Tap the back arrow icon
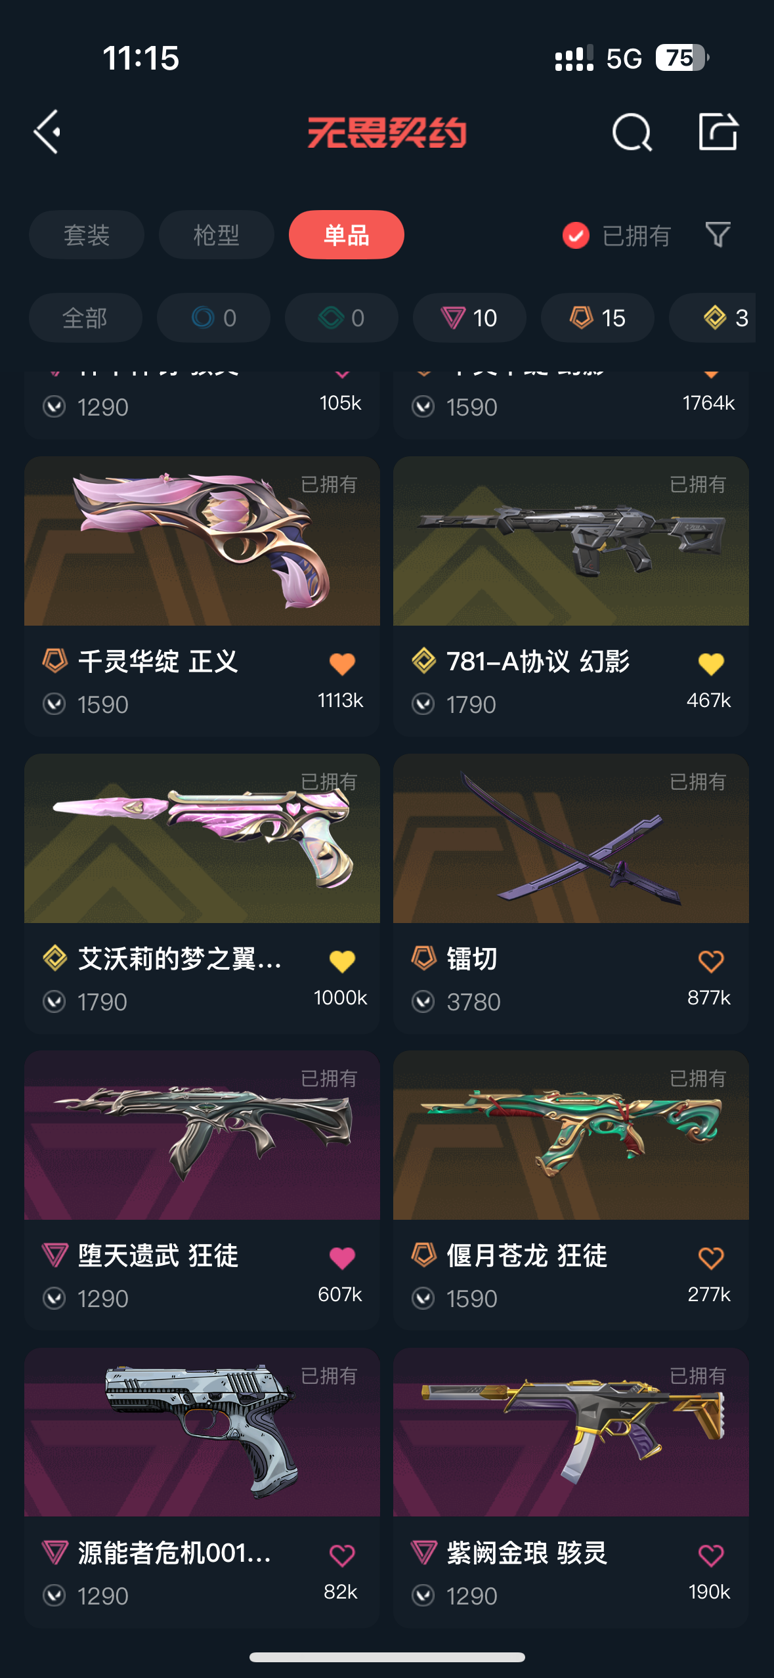Screen dimensions: 774x1678 (x=47, y=132)
